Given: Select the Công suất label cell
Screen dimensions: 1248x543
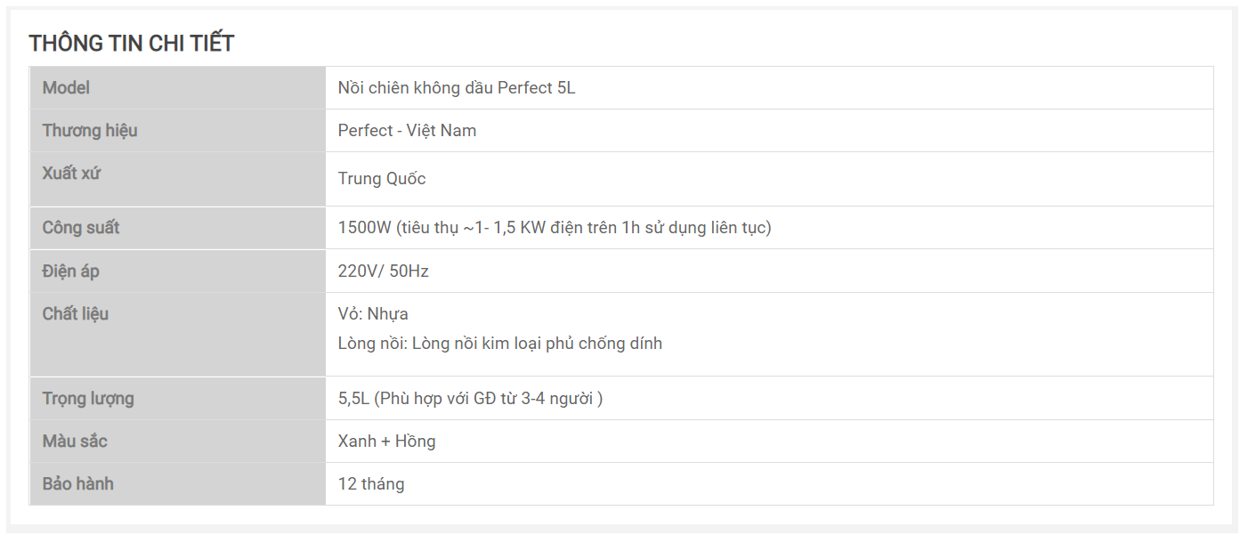Looking at the screenshot, I should point(178,228).
